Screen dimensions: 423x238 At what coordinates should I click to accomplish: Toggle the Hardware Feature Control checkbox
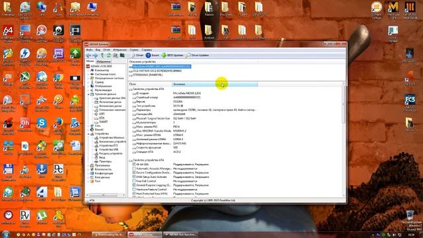point(134,190)
